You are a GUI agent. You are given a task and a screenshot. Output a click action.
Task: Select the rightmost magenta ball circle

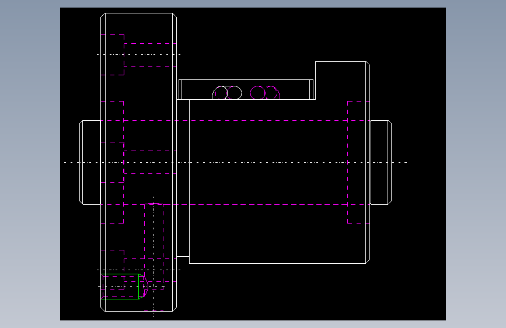click(272, 93)
